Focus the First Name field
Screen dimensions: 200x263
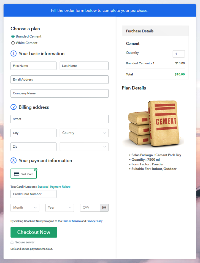point(33,66)
